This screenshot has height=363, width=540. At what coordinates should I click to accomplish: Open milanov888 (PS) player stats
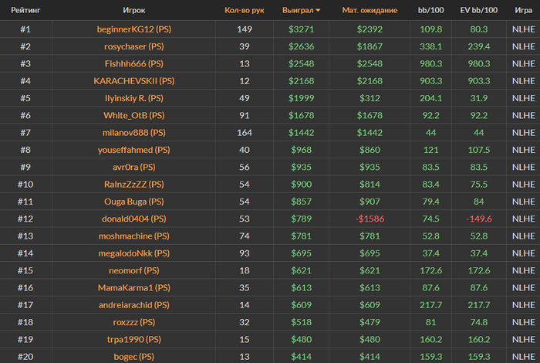pos(133,132)
